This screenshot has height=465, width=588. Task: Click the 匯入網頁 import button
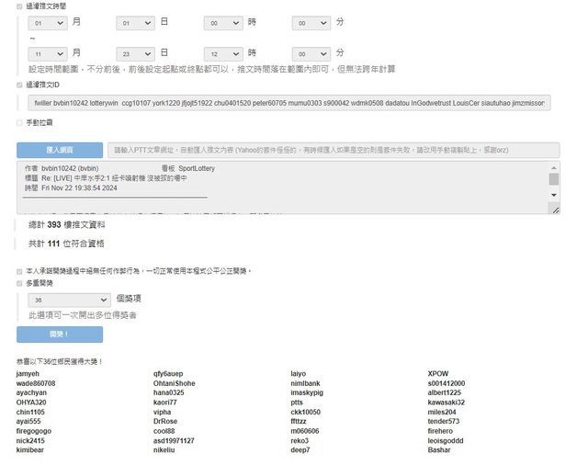(x=60, y=150)
